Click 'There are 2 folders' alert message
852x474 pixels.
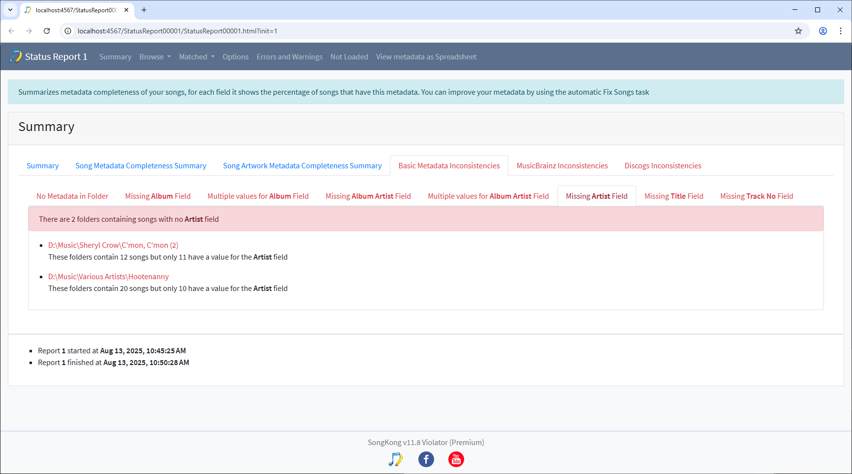(x=129, y=219)
